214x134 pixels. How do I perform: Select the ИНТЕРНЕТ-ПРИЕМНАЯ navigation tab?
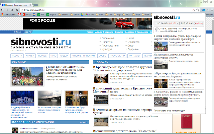pos(83,56)
